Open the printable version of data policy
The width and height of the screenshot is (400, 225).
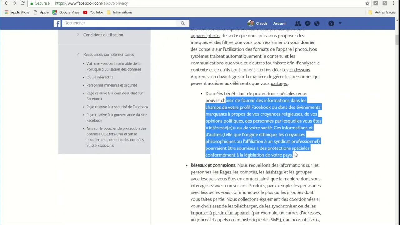pos(114,66)
